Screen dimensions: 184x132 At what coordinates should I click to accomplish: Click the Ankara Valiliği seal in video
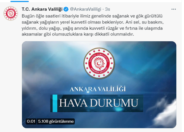pos(99,63)
